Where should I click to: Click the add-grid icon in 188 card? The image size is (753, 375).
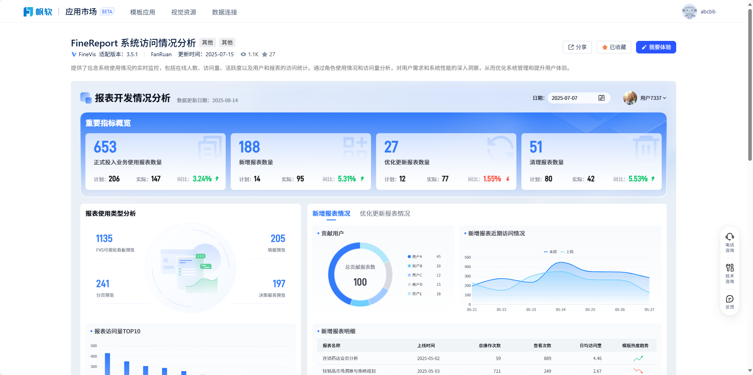355,148
